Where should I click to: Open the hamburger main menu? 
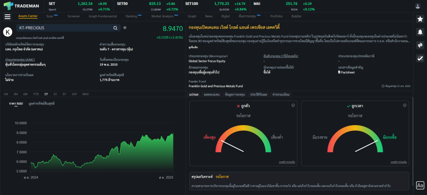(8, 17)
